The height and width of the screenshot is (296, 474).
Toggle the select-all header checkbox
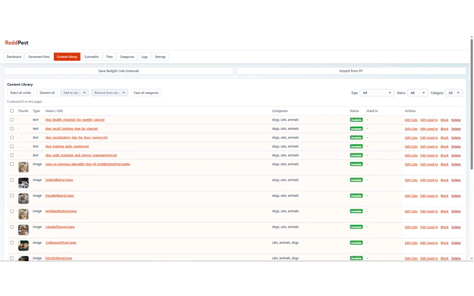click(12, 111)
